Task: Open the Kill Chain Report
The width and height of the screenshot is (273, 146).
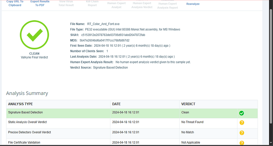Action: 92,3
